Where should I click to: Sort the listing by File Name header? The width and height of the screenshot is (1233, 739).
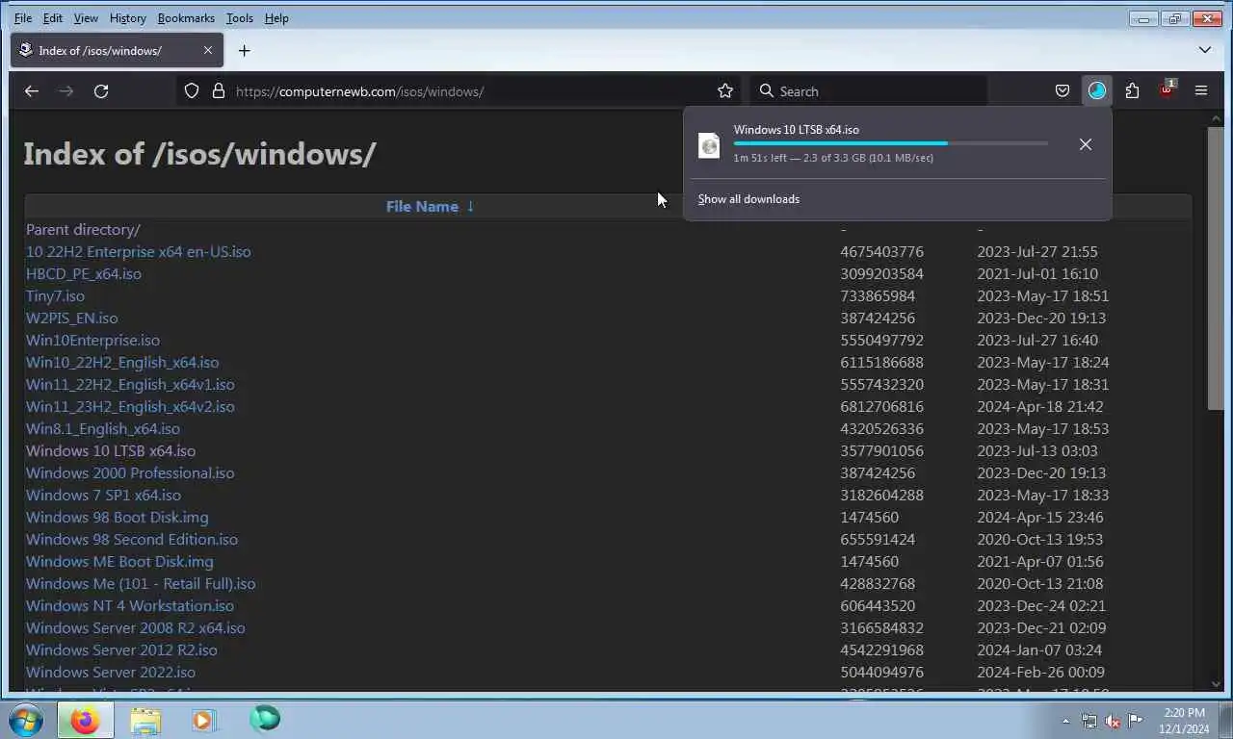click(422, 206)
